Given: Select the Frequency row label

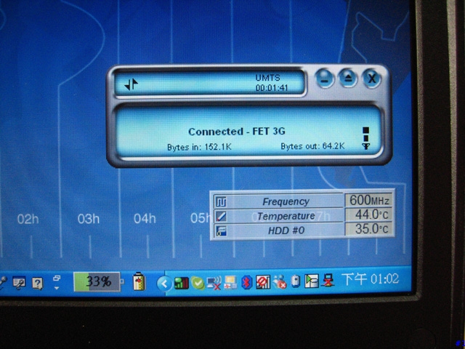Looking at the screenshot, I should tap(286, 202).
